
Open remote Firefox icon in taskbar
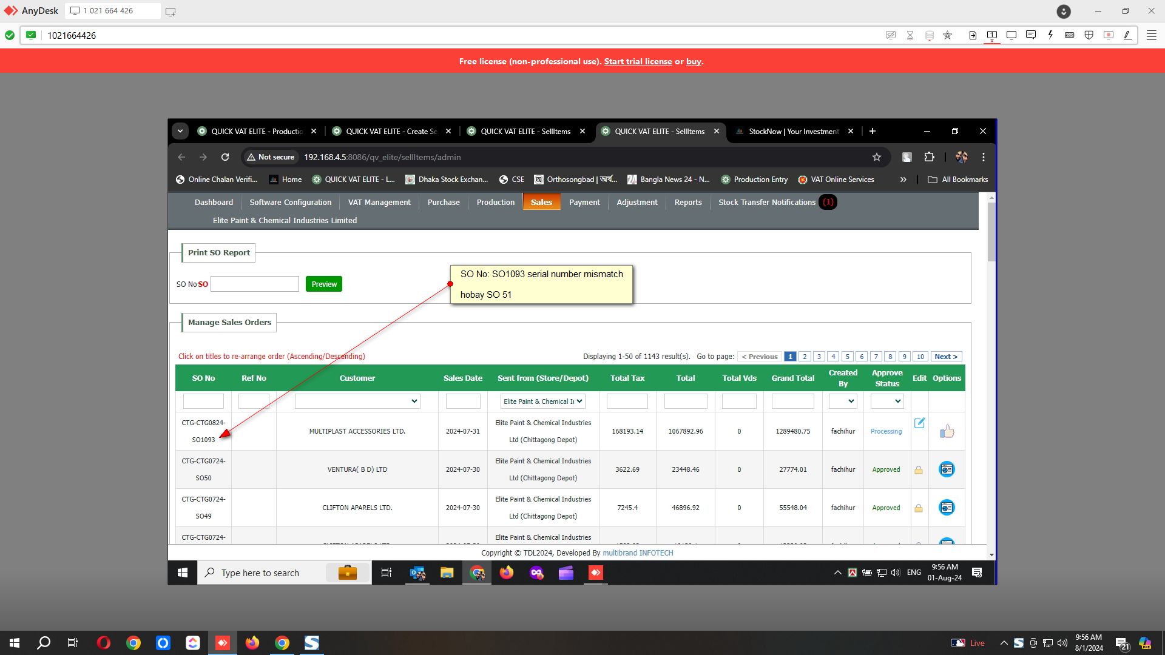click(506, 573)
